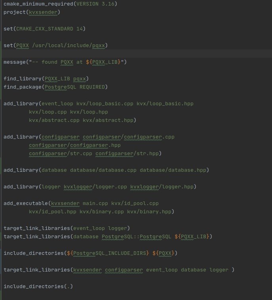Select CMAKE_CXX_STANDARD in the set command
272x300 pixels.
[x=45, y=29]
